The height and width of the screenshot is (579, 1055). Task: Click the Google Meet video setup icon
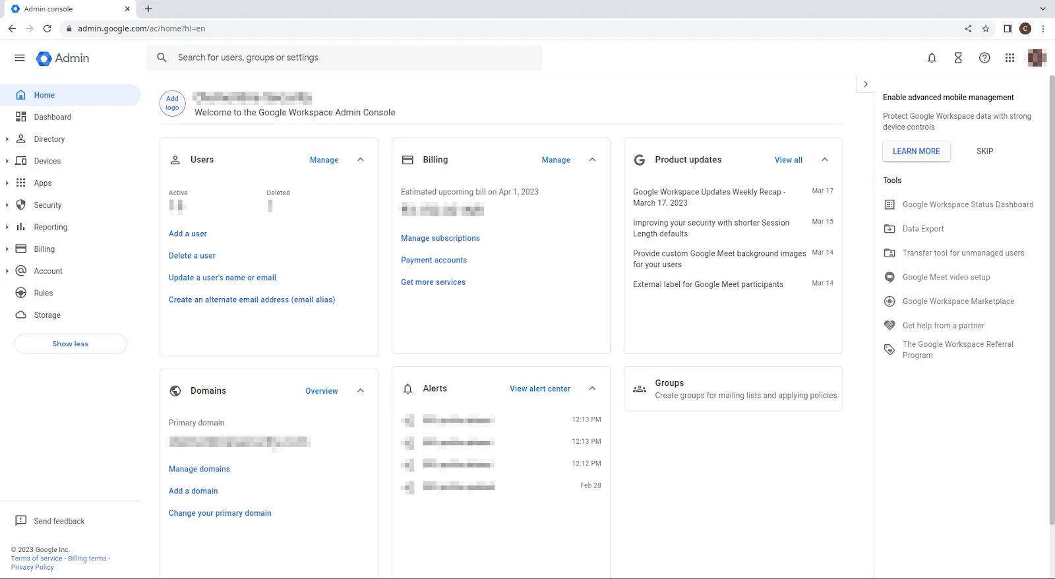click(x=889, y=277)
